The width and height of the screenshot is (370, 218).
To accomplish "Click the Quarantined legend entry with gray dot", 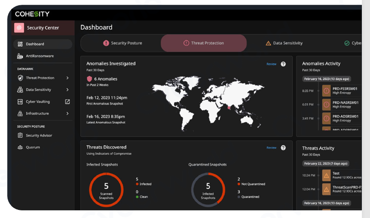I will point(248,197).
